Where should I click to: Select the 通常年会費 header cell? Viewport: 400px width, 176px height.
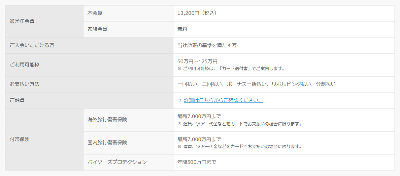(45, 21)
